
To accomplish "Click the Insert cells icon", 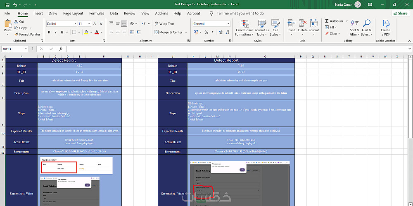I will (x=291, y=23).
